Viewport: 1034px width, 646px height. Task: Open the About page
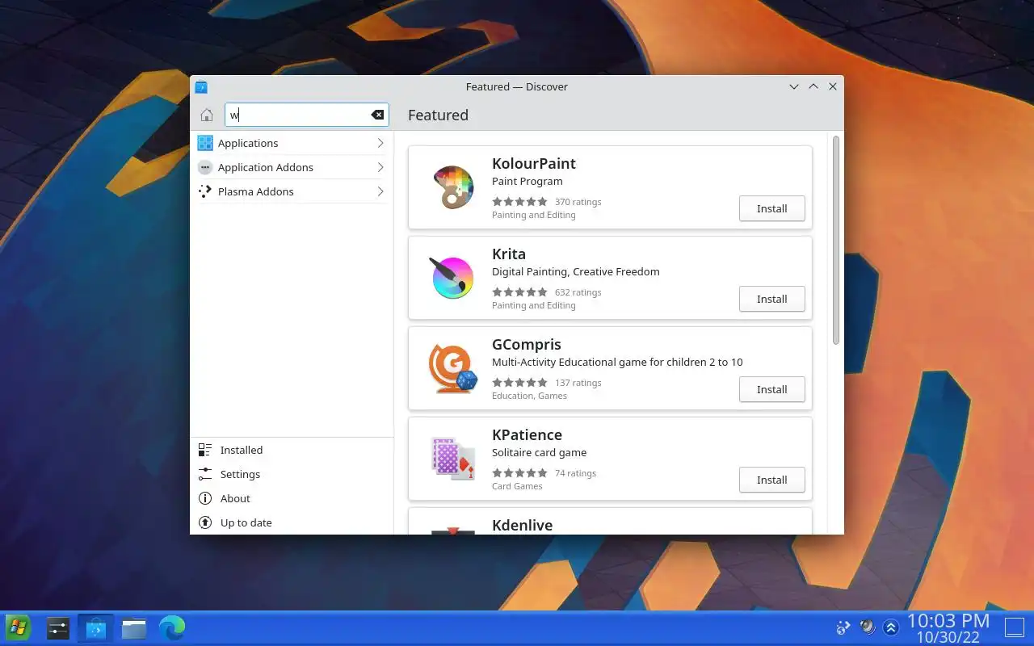pos(292,498)
